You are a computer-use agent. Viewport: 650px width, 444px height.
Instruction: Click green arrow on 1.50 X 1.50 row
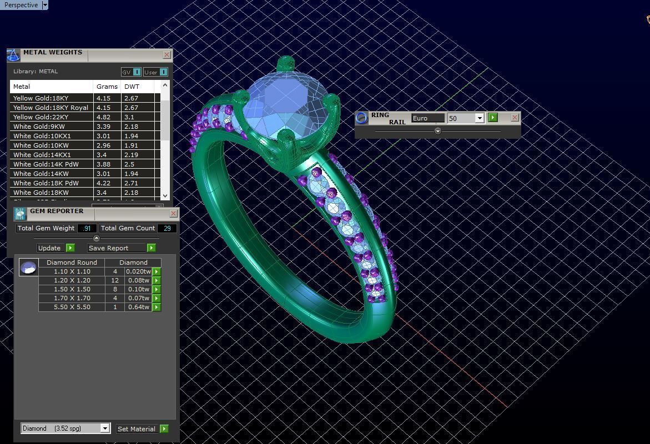click(157, 289)
